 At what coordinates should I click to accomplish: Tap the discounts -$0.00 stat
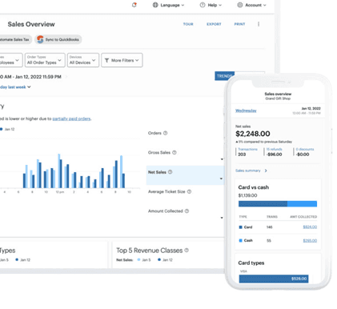click(304, 152)
